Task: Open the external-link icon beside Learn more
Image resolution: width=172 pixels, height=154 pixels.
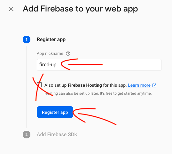Action: 154,85
